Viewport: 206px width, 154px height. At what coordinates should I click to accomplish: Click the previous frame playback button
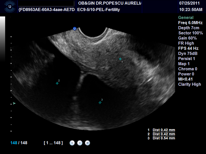click(72, 143)
